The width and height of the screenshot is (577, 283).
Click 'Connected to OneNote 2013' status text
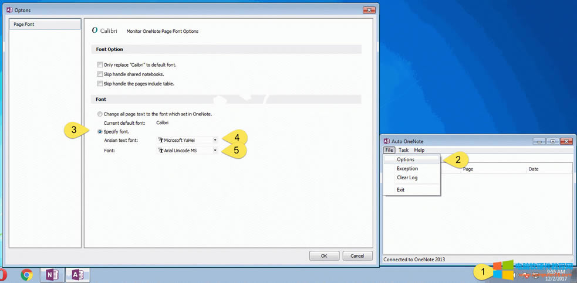coord(414,260)
